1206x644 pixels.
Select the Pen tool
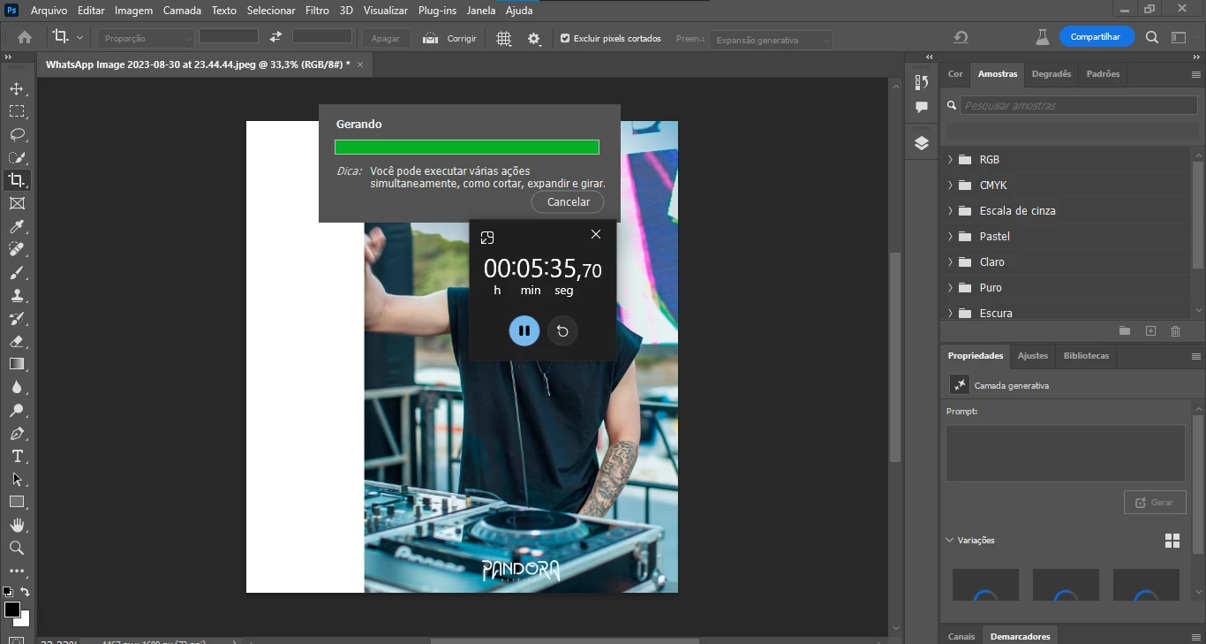tap(16, 434)
